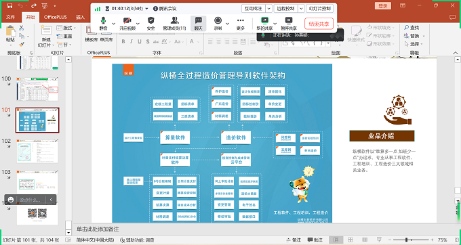Click the slide show control button
This screenshot has width=461, height=245.
click(x=320, y=9)
